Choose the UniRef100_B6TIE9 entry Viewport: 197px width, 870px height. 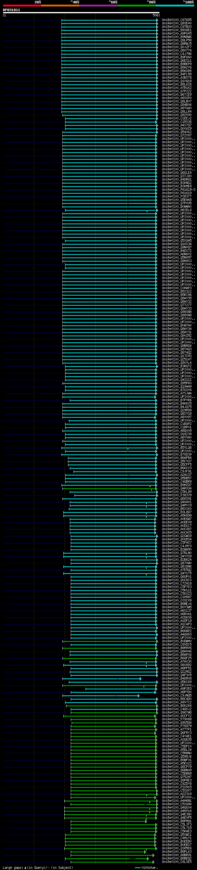pos(176,94)
